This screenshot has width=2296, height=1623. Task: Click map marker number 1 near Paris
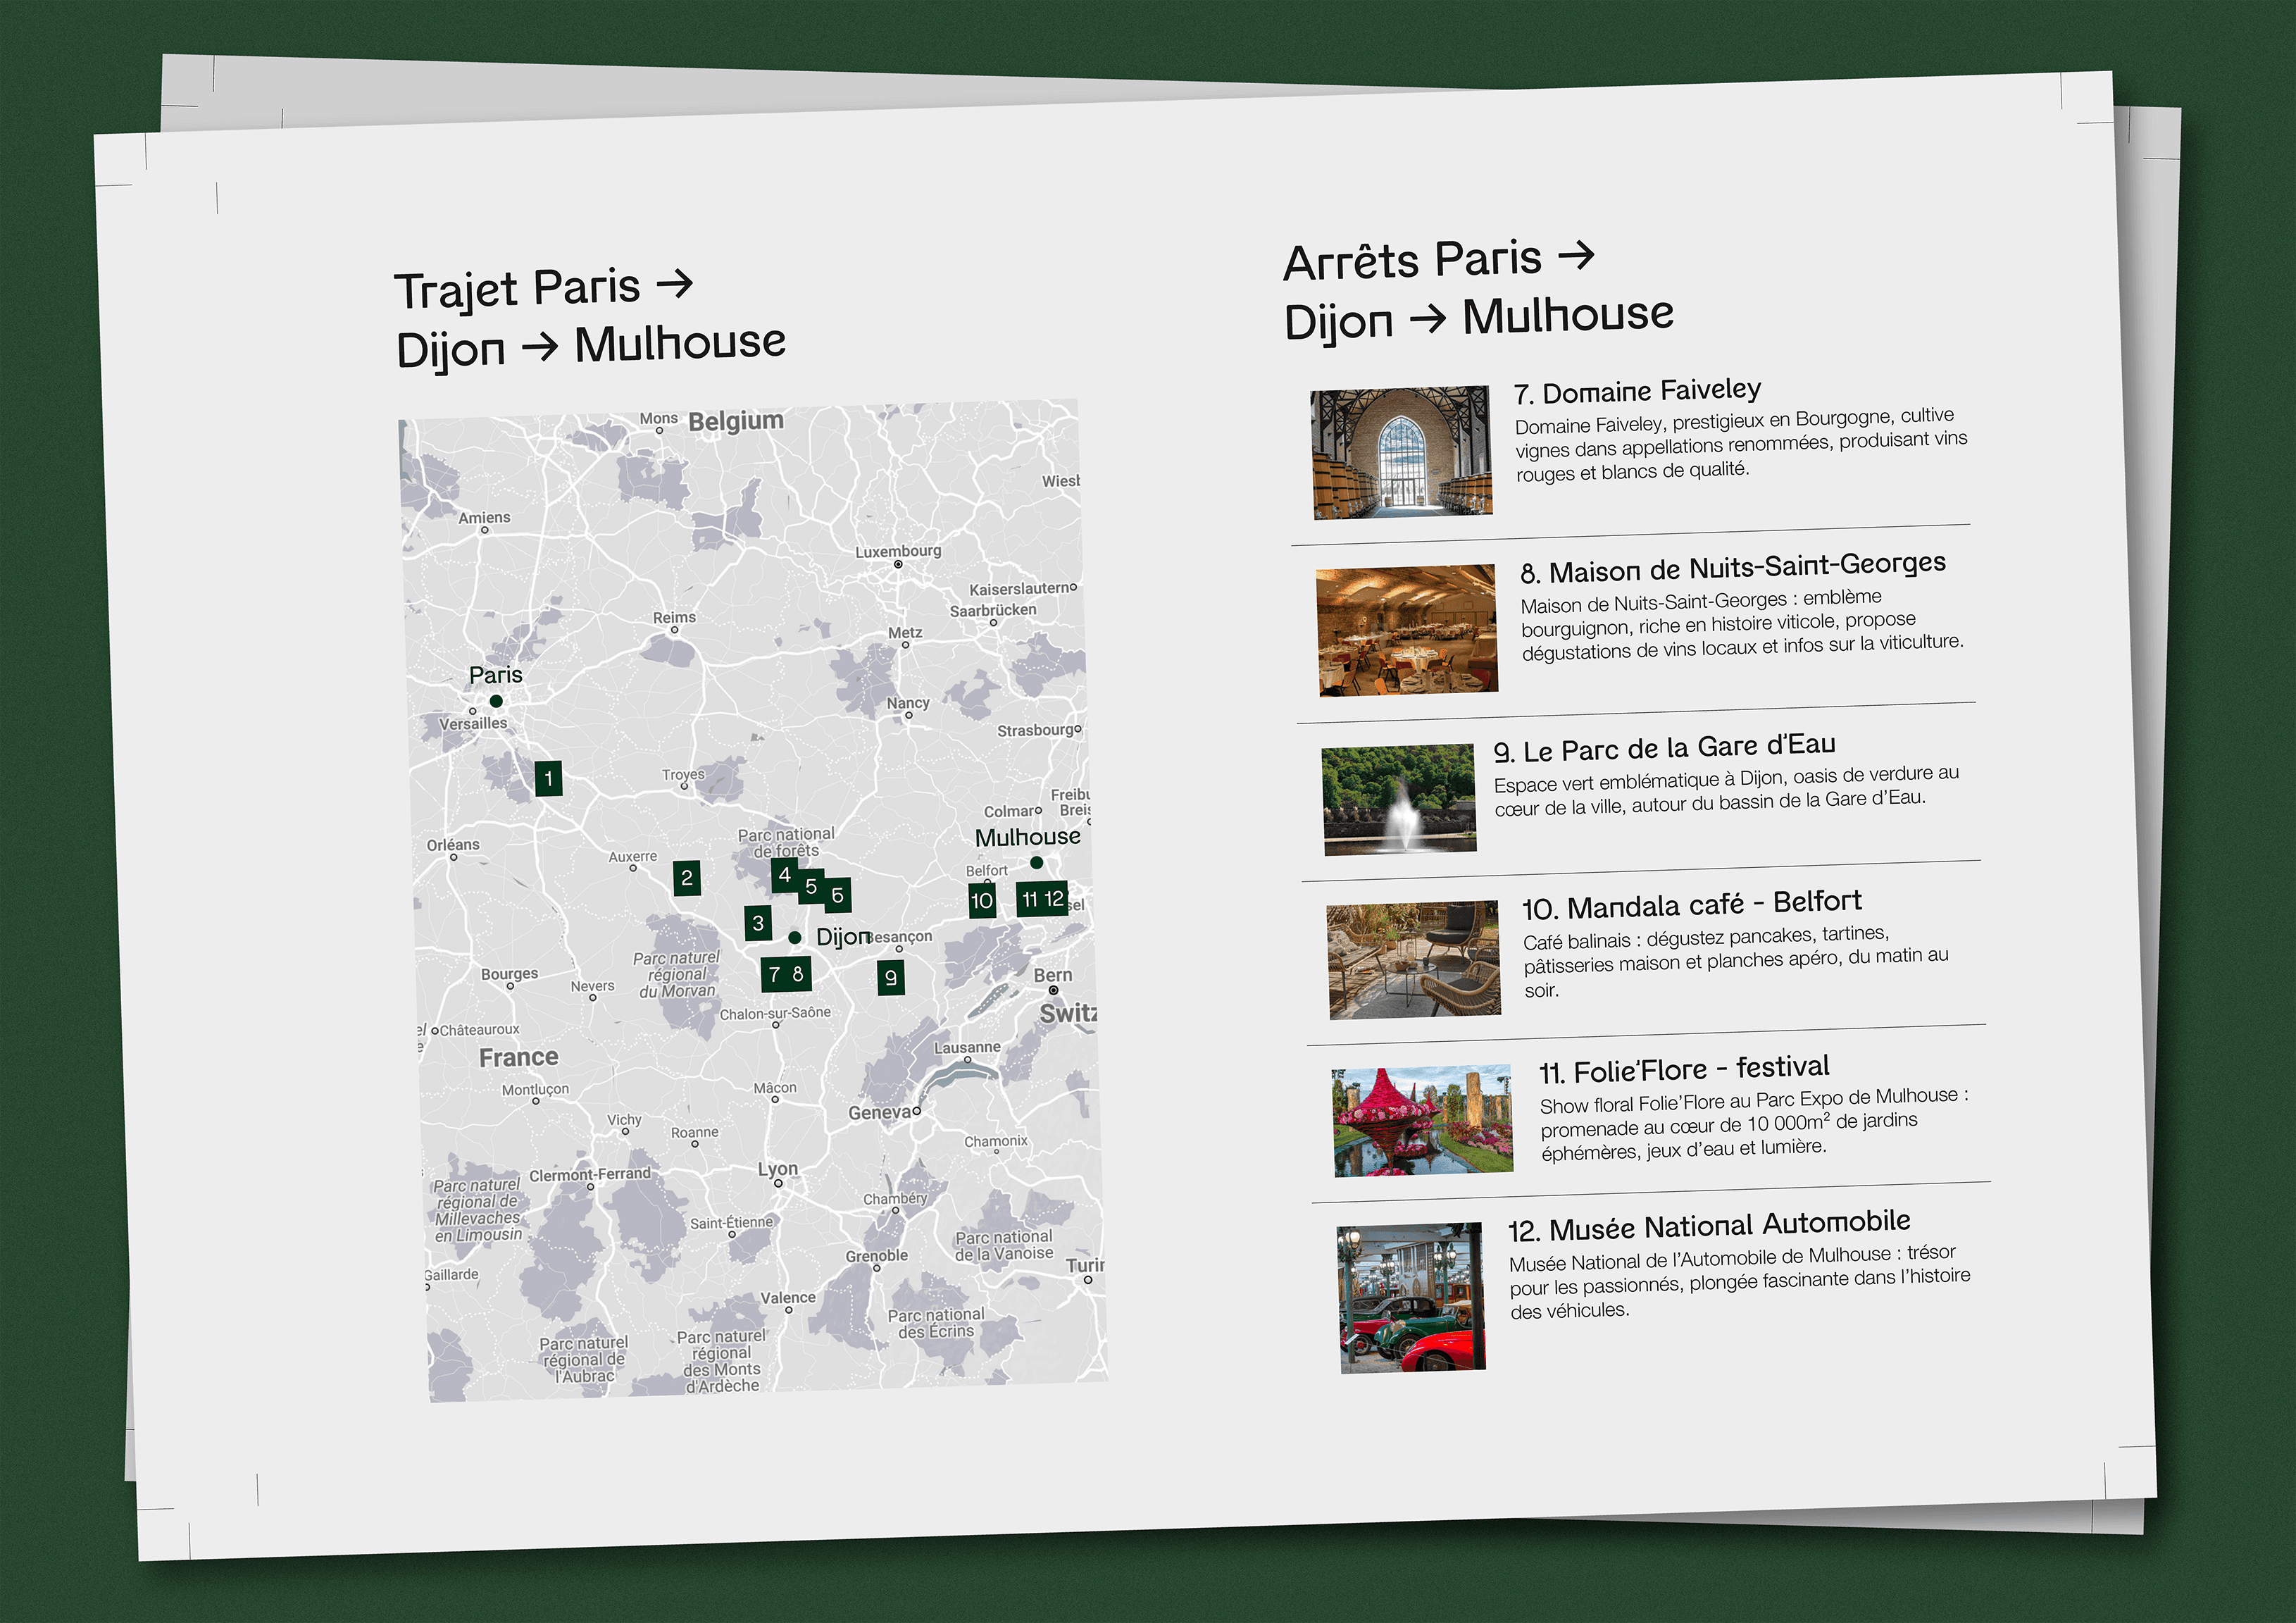pos(548,778)
